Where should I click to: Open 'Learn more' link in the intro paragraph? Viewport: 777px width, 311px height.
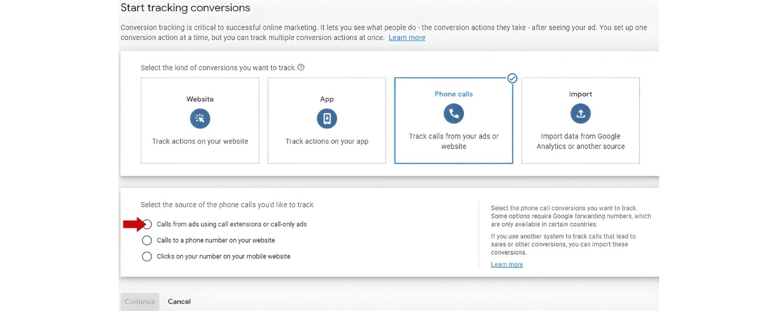(x=407, y=38)
